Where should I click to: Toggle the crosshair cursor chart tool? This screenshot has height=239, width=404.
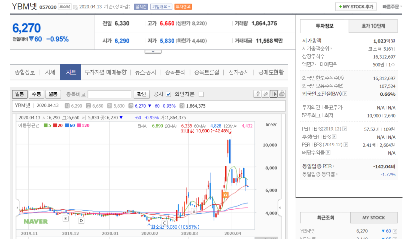(x=274, y=94)
